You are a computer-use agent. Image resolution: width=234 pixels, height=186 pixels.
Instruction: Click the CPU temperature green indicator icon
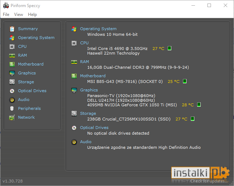point(169,48)
